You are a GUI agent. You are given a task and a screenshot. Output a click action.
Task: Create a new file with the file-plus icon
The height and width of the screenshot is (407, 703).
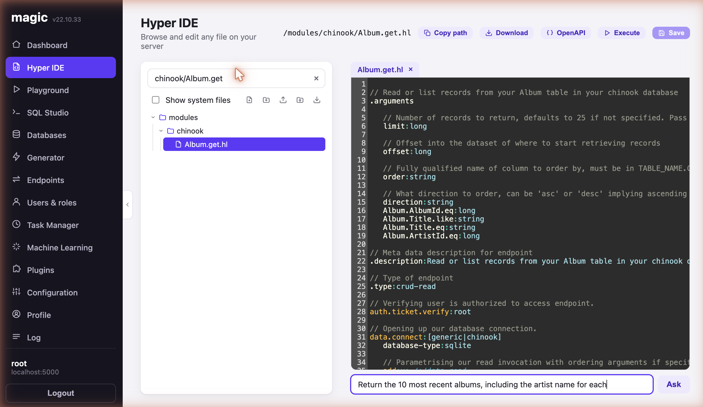pyautogui.click(x=249, y=100)
